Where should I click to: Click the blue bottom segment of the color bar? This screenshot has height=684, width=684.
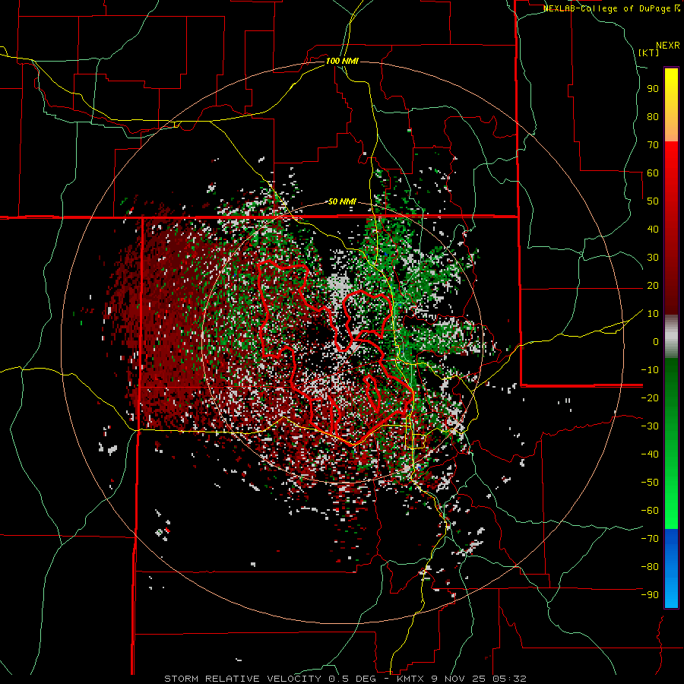point(671,568)
